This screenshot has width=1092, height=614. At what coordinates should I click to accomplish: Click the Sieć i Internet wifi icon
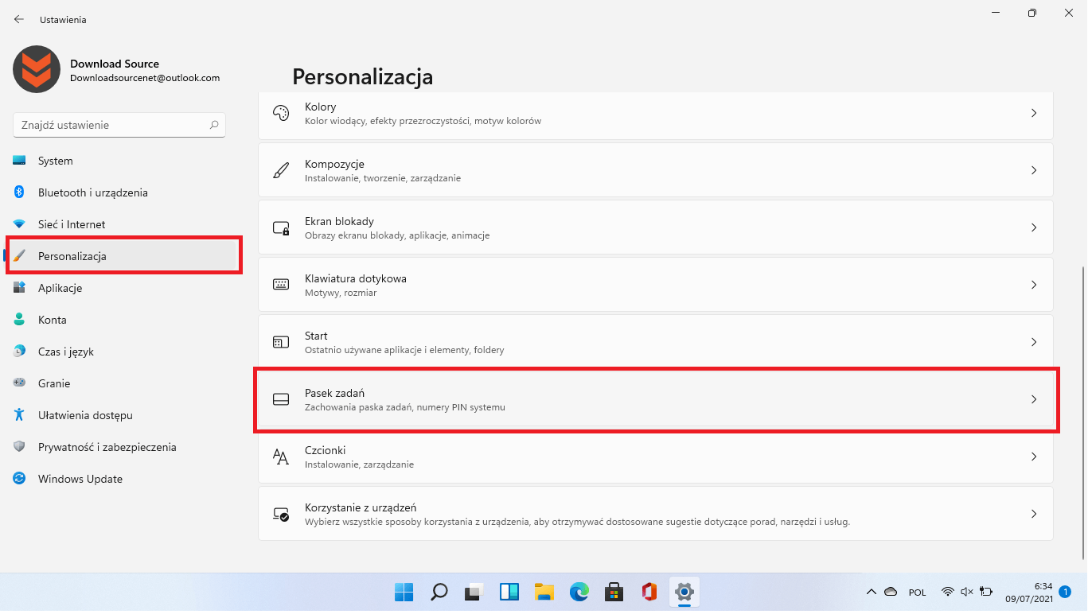click(20, 224)
